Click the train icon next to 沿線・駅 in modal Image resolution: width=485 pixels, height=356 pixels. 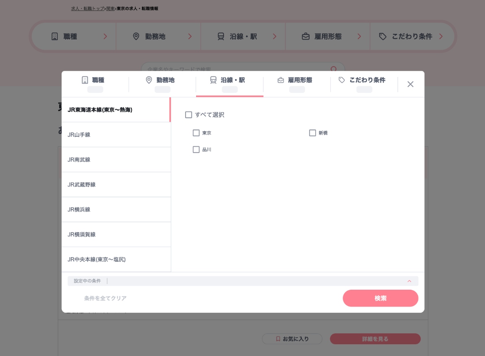click(x=213, y=80)
